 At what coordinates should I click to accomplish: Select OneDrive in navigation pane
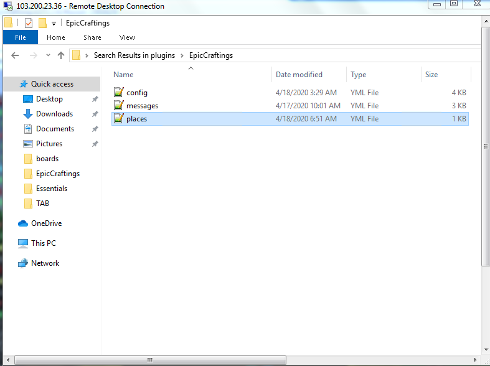(x=46, y=223)
